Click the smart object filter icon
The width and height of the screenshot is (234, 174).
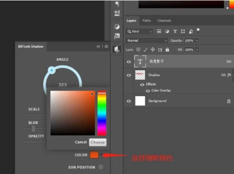coord(191,31)
